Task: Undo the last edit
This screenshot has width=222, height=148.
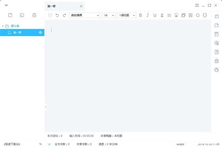Action: click(57, 15)
